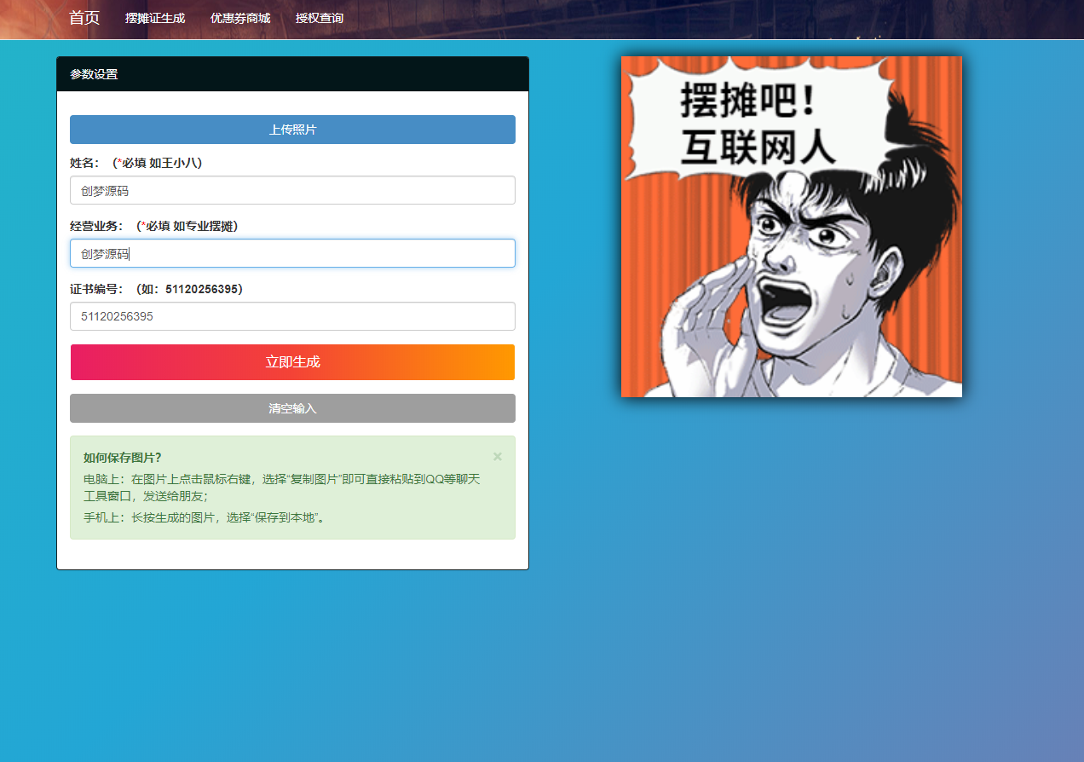Select the 证书编号 number field

[x=292, y=316]
